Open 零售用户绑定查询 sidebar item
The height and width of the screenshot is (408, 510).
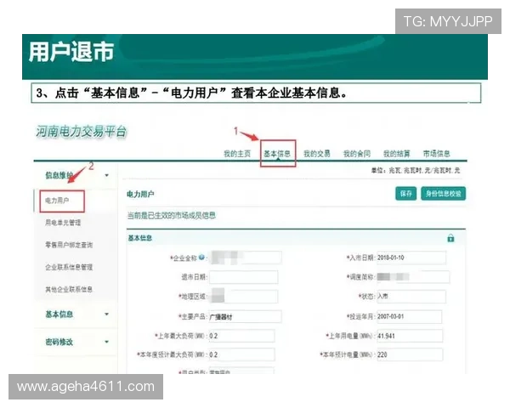coord(69,245)
